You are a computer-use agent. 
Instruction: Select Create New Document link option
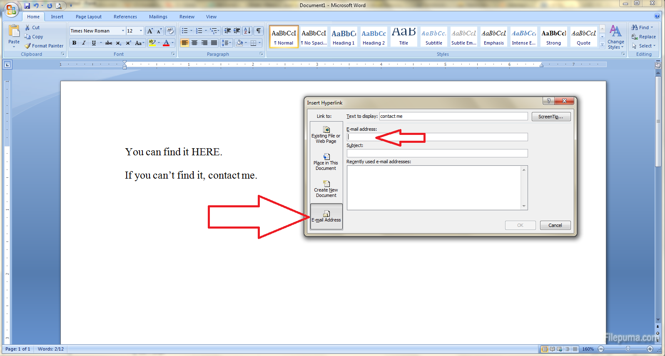326,189
